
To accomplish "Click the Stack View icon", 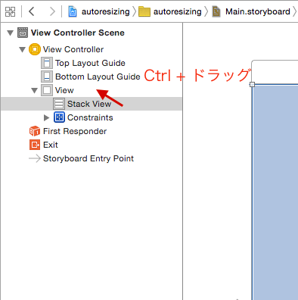I will point(59,104).
